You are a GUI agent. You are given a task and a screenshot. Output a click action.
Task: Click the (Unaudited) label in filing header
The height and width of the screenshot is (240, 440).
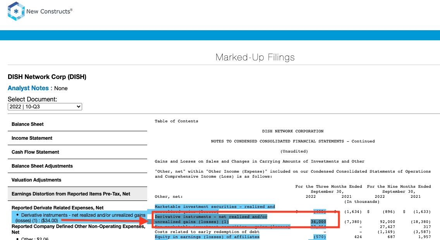click(x=294, y=151)
